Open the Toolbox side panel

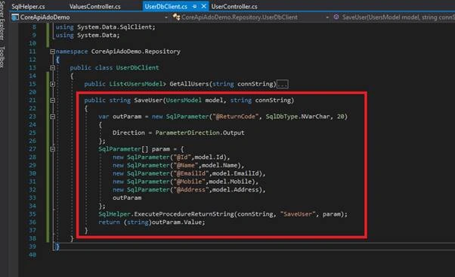[2, 57]
